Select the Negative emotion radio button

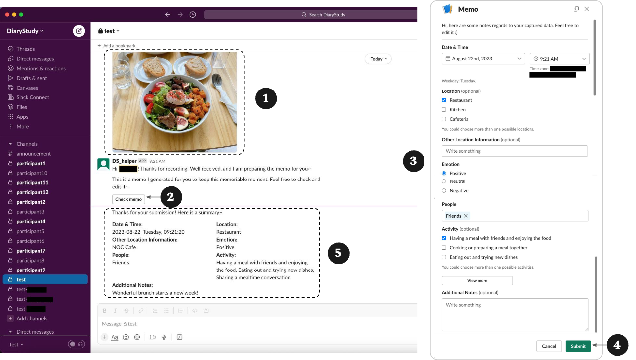[x=444, y=191]
